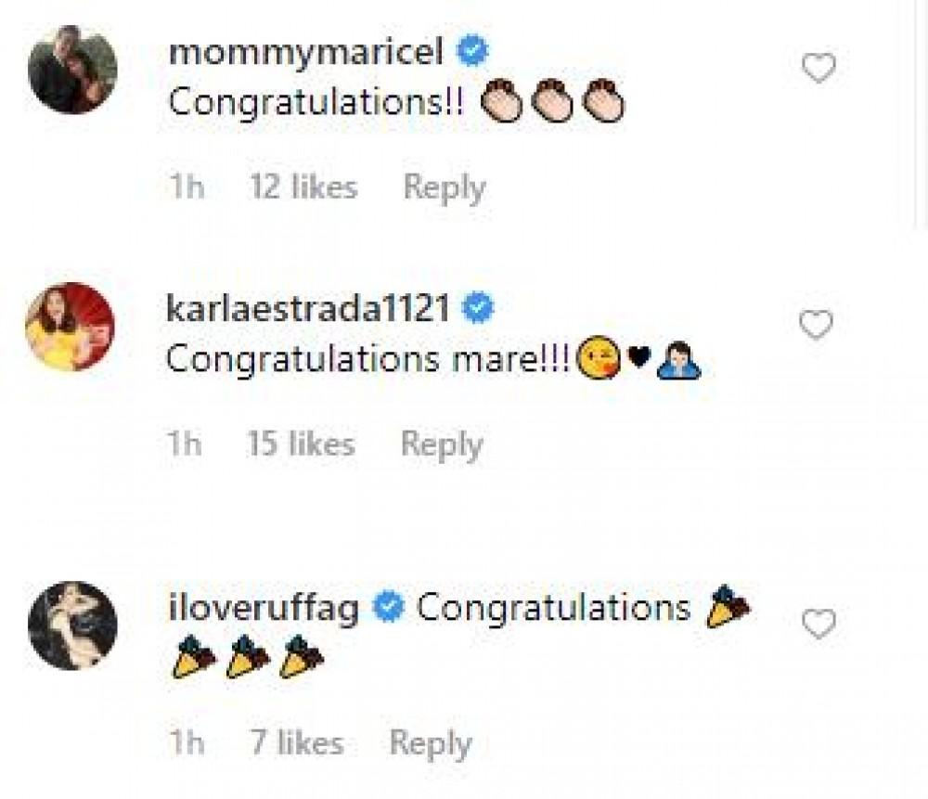This screenshot has width=928, height=799.
Task: Like iloveruffag's comment with heart icon
Action: click(x=818, y=625)
